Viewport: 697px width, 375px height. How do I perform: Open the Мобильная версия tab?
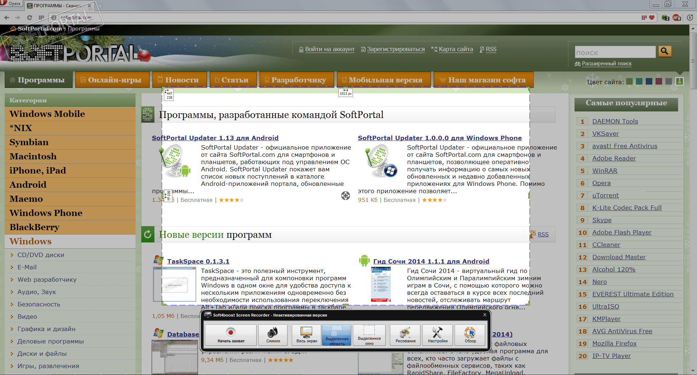[384, 80]
